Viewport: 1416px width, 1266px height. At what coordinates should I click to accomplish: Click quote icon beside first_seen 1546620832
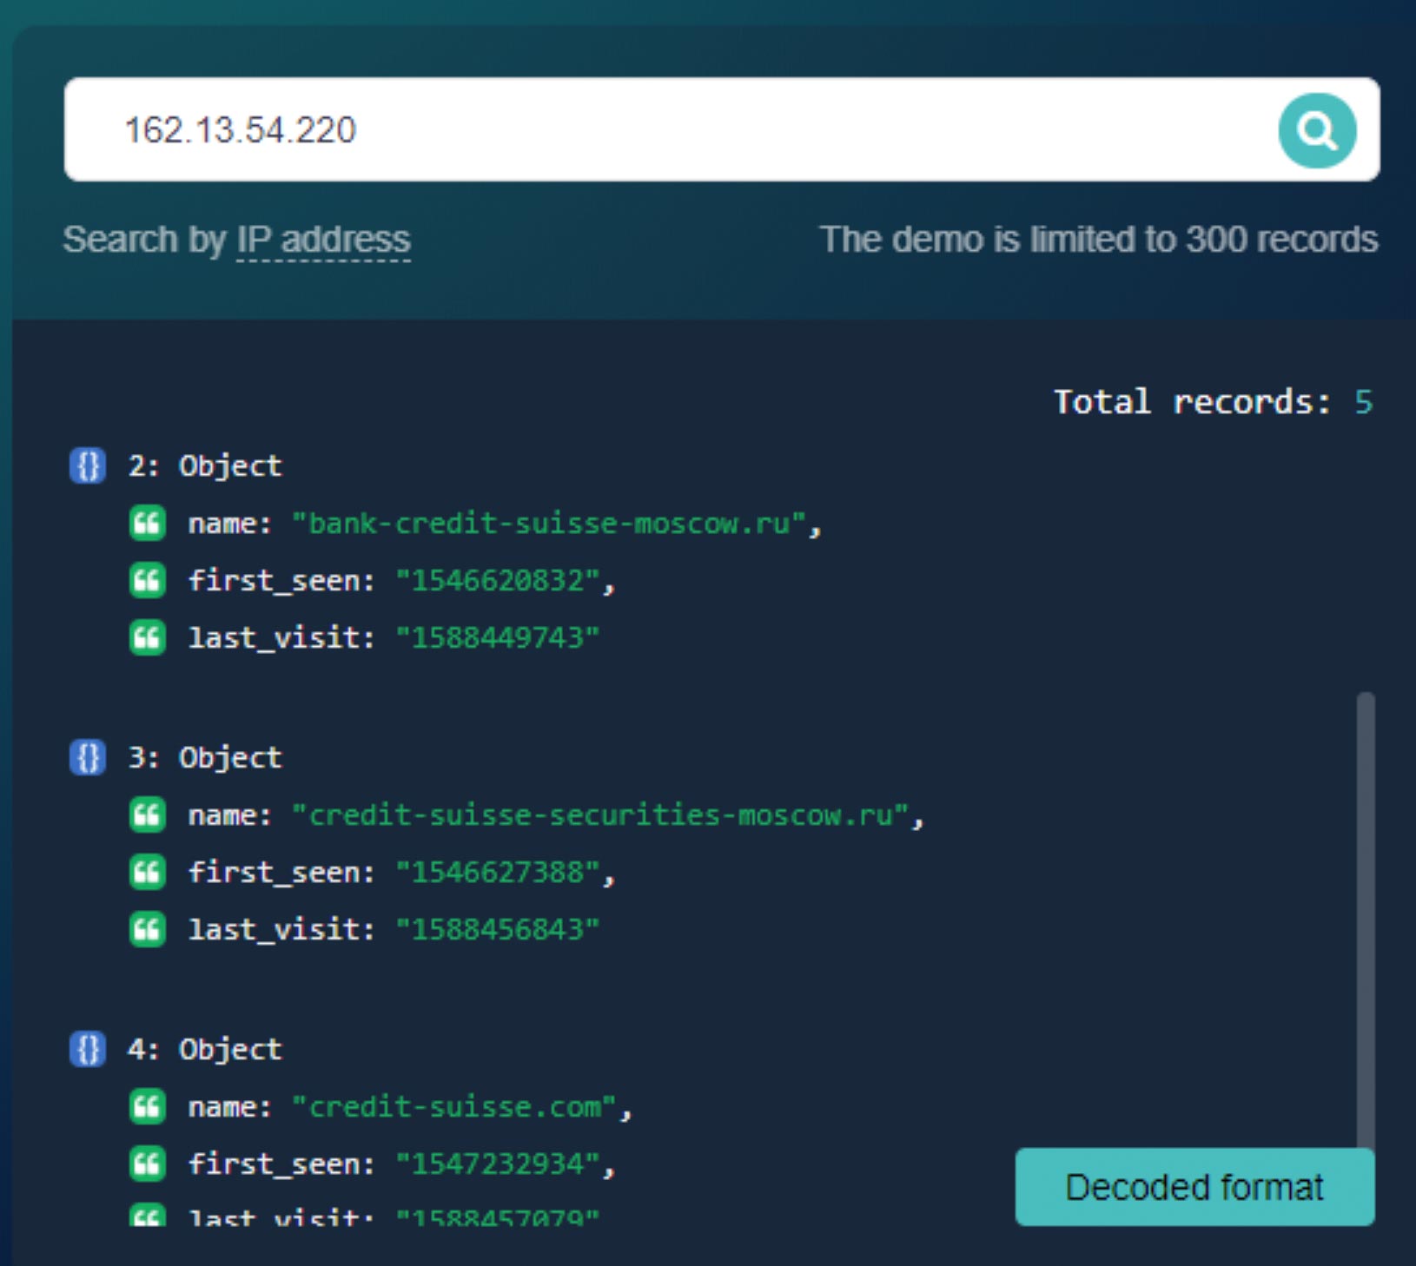pos(147,580)
